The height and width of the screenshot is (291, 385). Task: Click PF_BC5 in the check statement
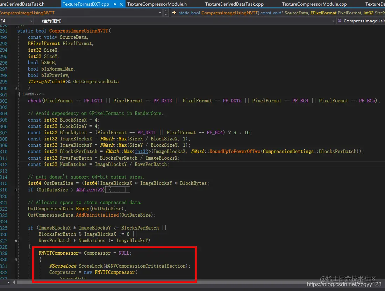pos(367,101)
